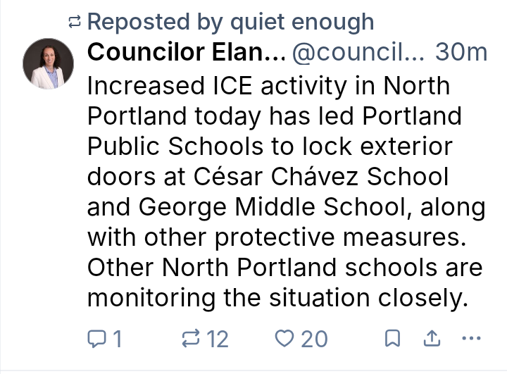Open the 'Reposted by quiet enough' link
The height and width of the screenshot is (374, 507).
(230, 22)
